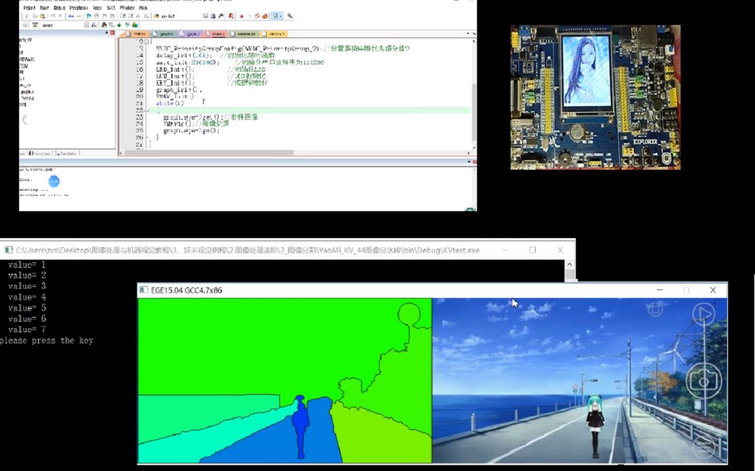Switch to the first orange editor tab
Image resolution: width=755 pixels, height=471 pixels.
[x=136, y=34]
